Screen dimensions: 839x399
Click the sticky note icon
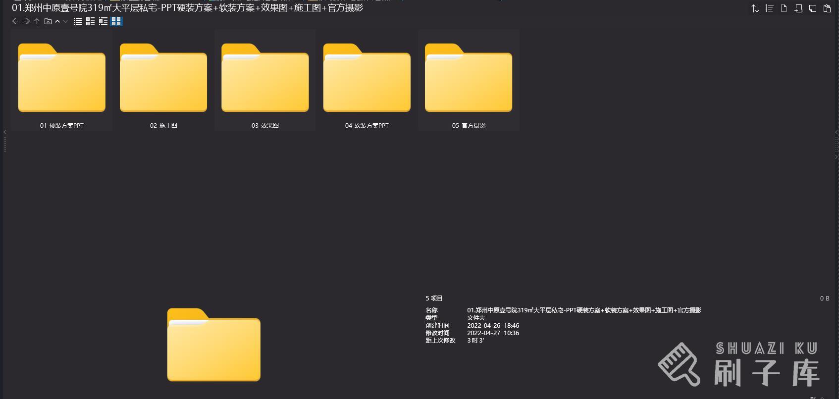tap(813, 8)
